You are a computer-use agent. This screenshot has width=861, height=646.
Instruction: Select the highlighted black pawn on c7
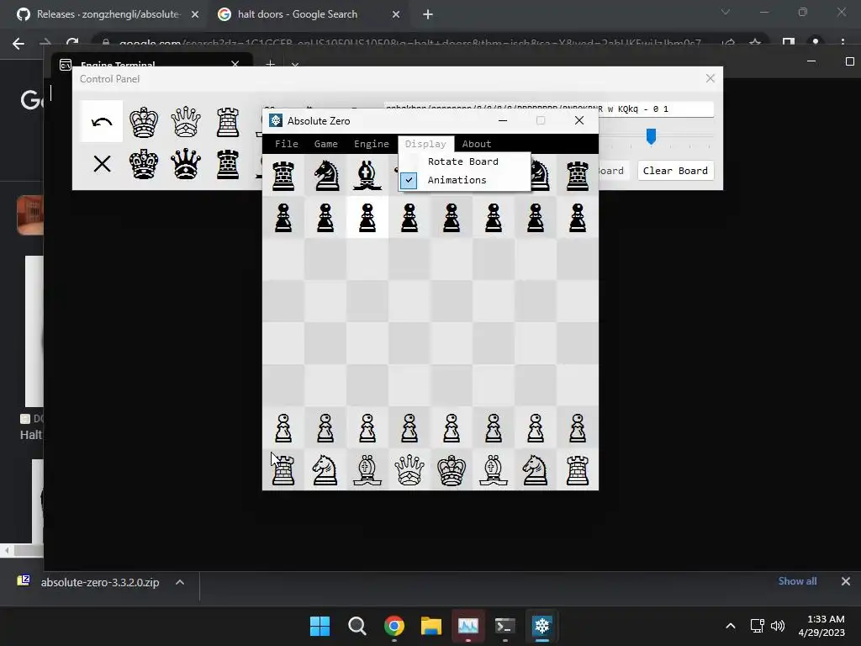click(367, 218)
